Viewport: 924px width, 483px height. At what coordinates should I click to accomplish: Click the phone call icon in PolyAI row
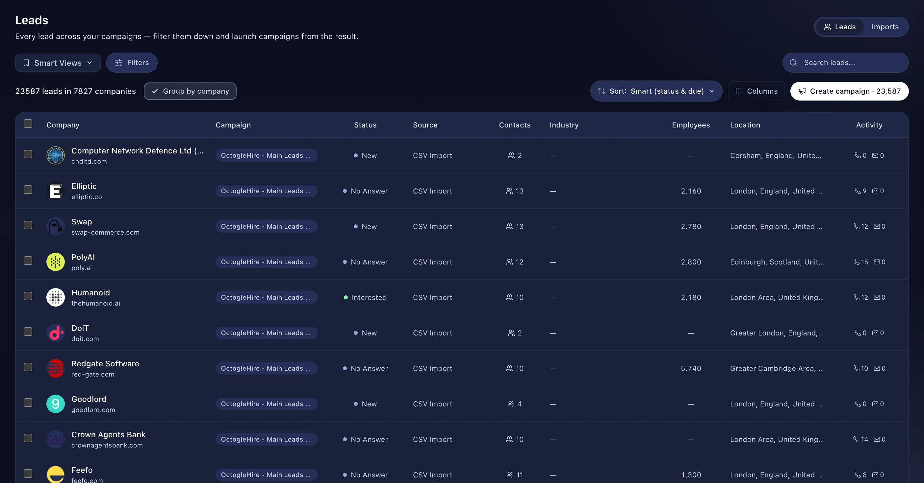pos(856,262)
